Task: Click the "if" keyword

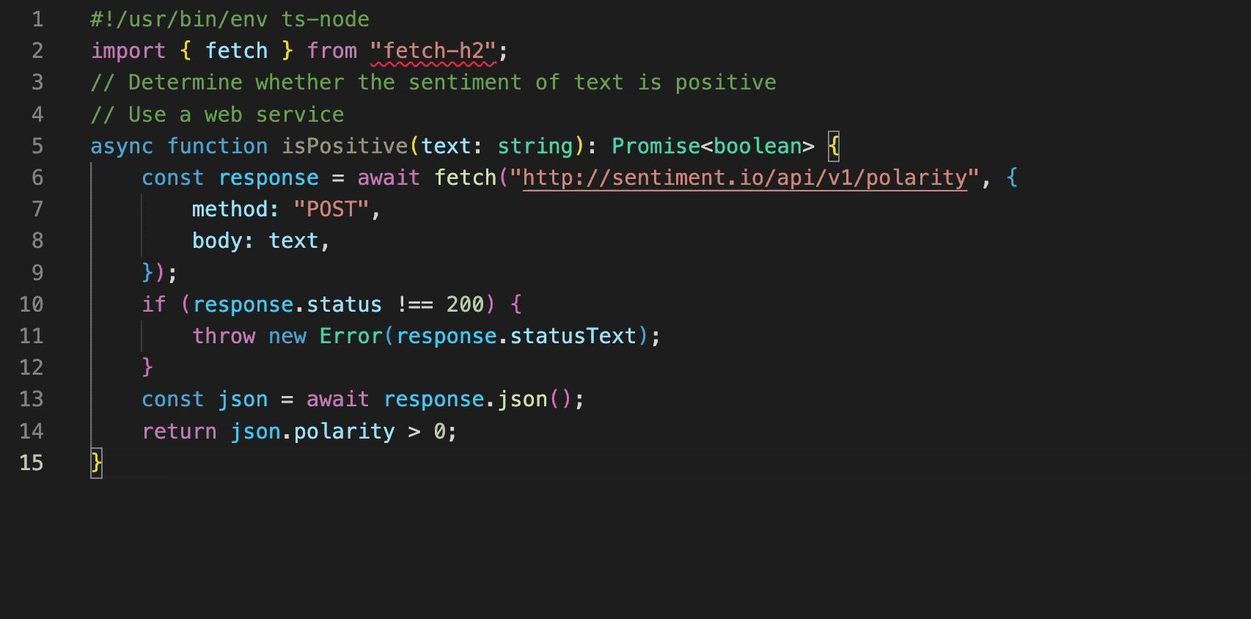Action: pos(154,304)
